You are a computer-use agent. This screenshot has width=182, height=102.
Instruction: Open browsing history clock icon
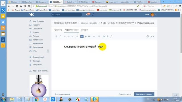pyautogui.click(x=29, y=6)
